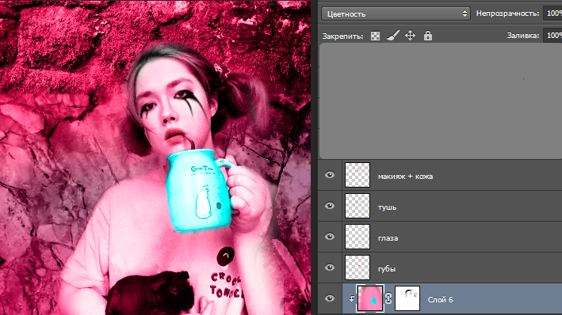Hide the тушь layer

(x=330, y=206)
